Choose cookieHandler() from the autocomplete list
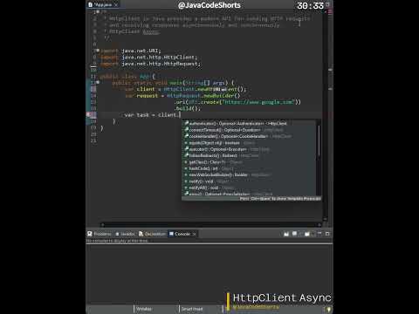The width and height of the screenshot is (419, 314). click(249, 136)
